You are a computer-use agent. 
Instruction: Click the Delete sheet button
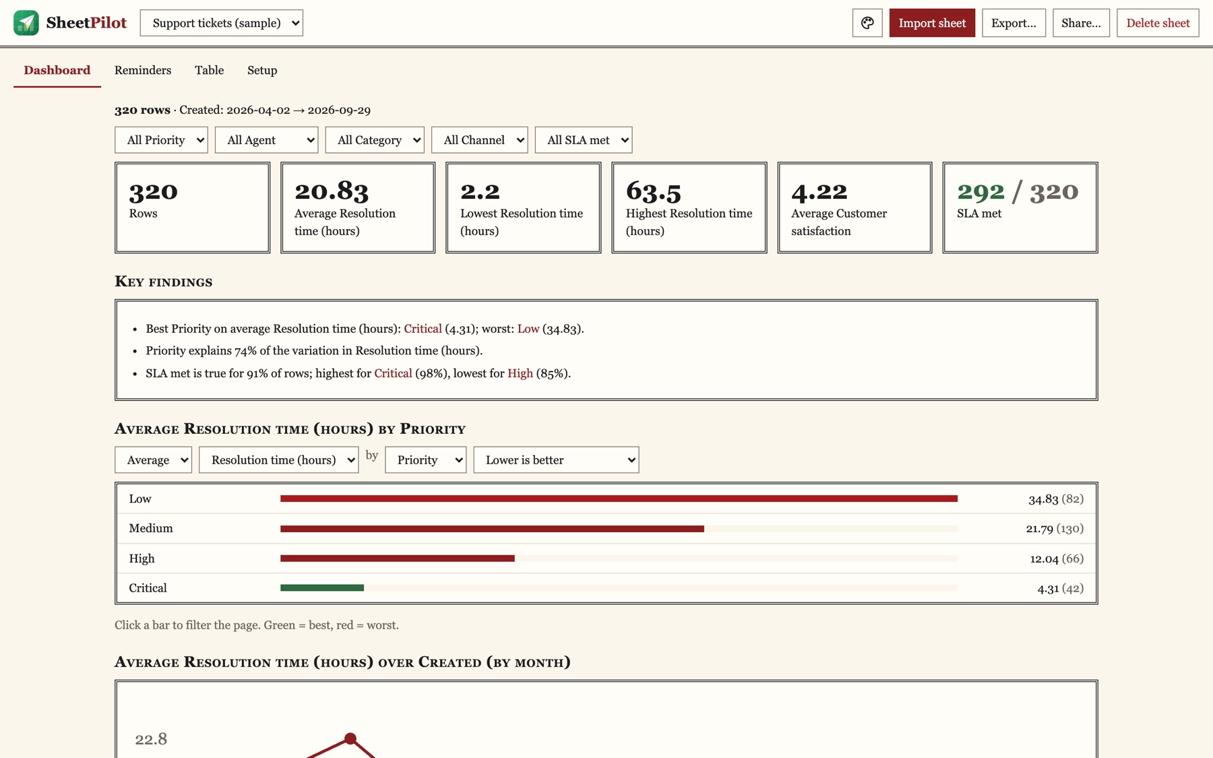pos(1158,23)
